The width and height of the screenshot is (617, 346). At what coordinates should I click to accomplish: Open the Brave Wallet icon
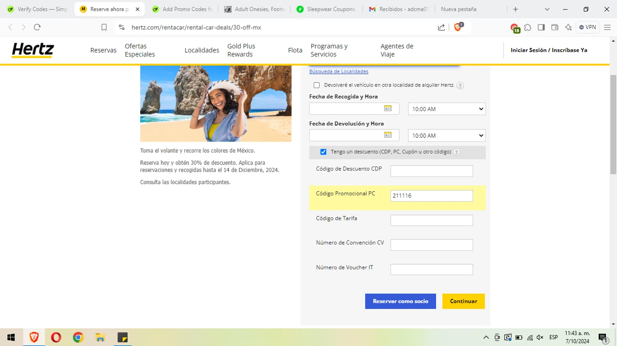pyautogui.click(x=555, y=27)
